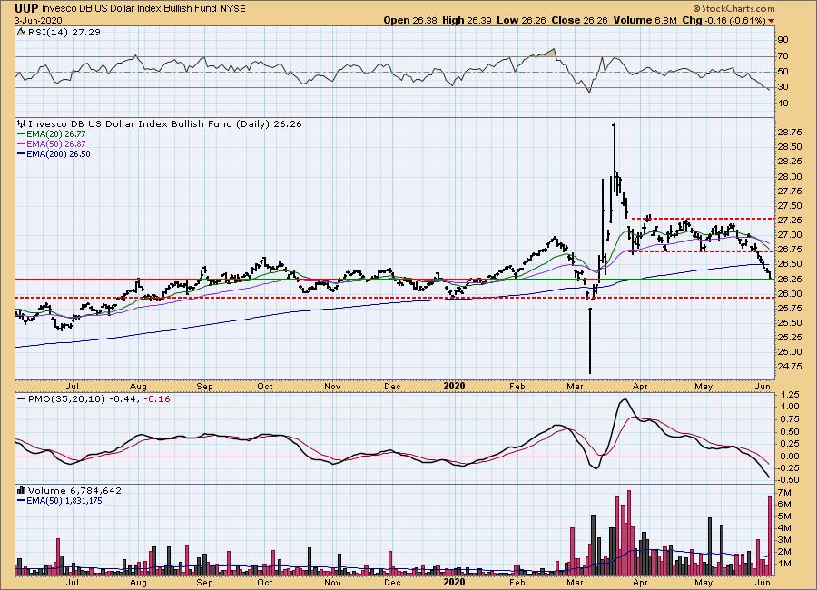The width and height of the screenshot is (817, 590).
Task: Click the Aug label under the price chart
Action: 138,387
